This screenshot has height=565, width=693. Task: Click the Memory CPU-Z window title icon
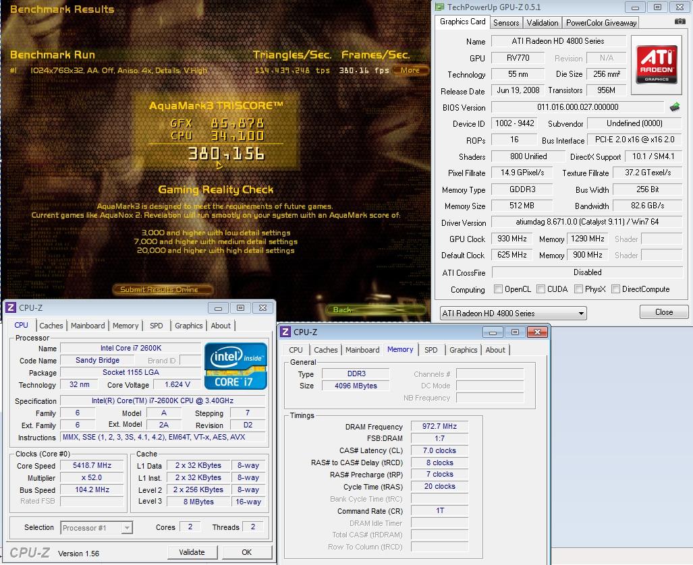(x=285, y=332)
